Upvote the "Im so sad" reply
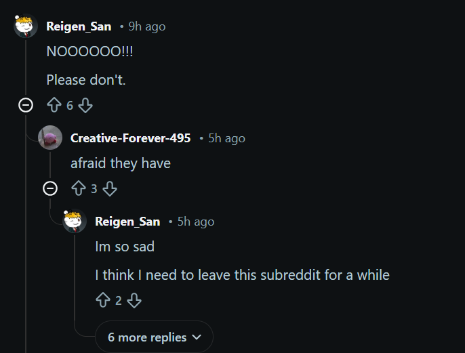 click(x=103, y=300)
